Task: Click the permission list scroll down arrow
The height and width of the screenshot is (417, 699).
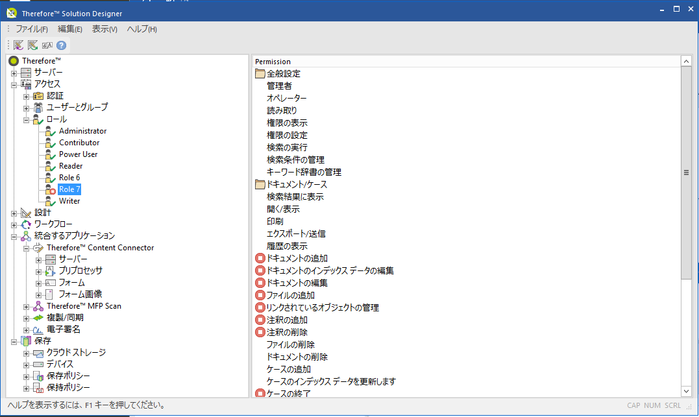Action: click(x=686, y=392)
